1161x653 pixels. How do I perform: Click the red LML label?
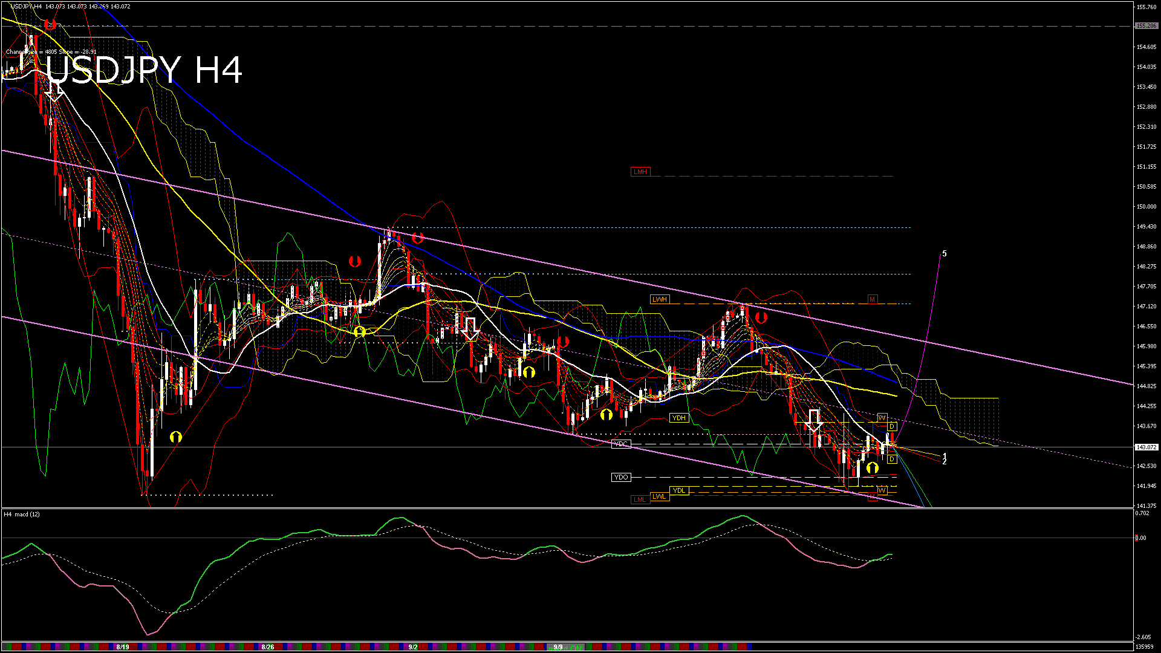click(639, 499)
